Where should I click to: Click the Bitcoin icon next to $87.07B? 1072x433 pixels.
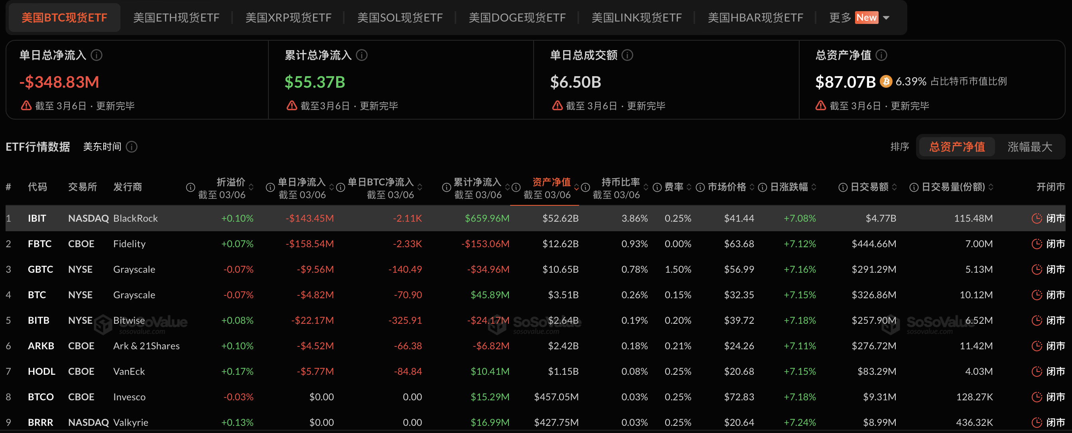(886, 81)
